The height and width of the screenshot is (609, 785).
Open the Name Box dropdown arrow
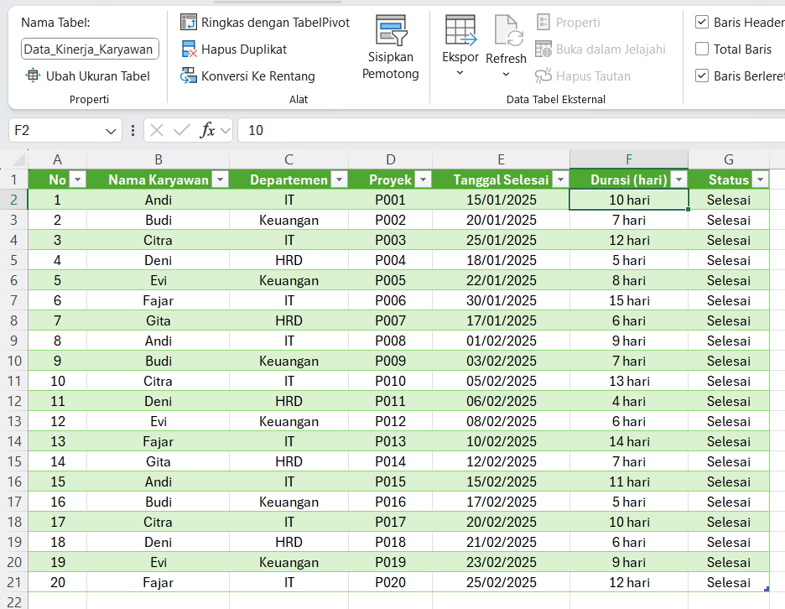click(x=111, y=131)
